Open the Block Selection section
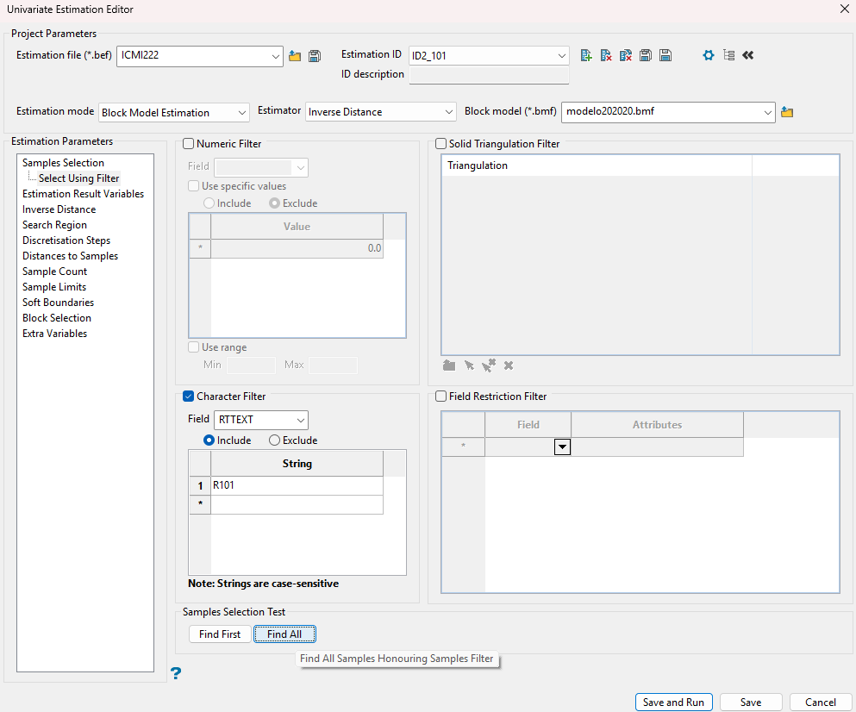This screenshot has width=856, height=712. coord(57,318)
